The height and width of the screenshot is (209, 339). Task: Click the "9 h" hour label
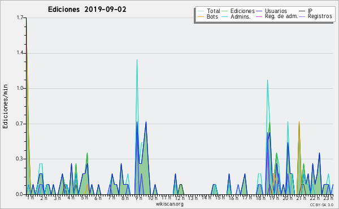pos(138,198)
